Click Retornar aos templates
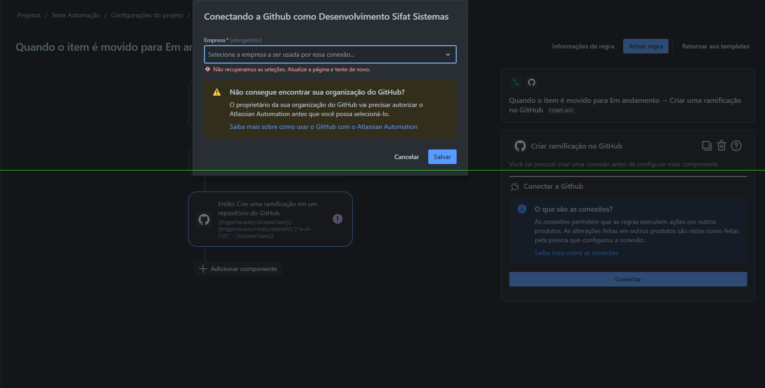Viewport: 765px width, 388px height. point(716,46)
